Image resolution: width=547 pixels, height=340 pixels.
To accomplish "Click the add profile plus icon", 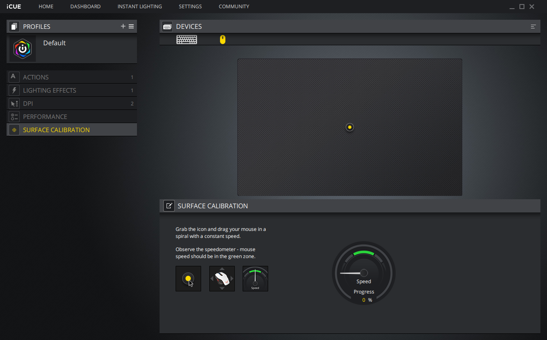I will (x=123, y=26).
